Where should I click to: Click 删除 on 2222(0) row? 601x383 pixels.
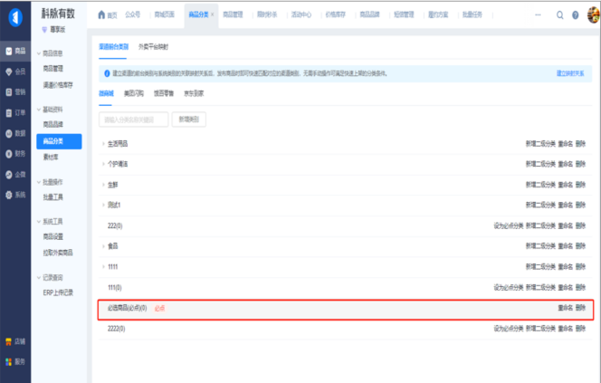pos(581,329)
